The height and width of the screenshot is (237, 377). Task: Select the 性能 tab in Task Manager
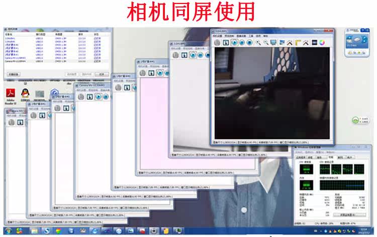click(331, 157)
